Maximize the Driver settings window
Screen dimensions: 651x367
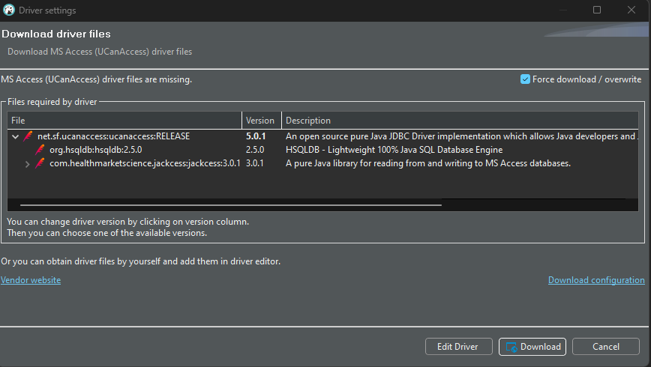point(597,10)
